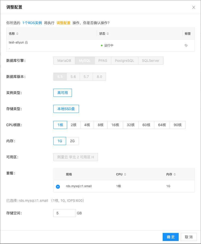Sort packages by 内存 column
The height and width of the screenshot is (244, 201).
click(175, 174)
